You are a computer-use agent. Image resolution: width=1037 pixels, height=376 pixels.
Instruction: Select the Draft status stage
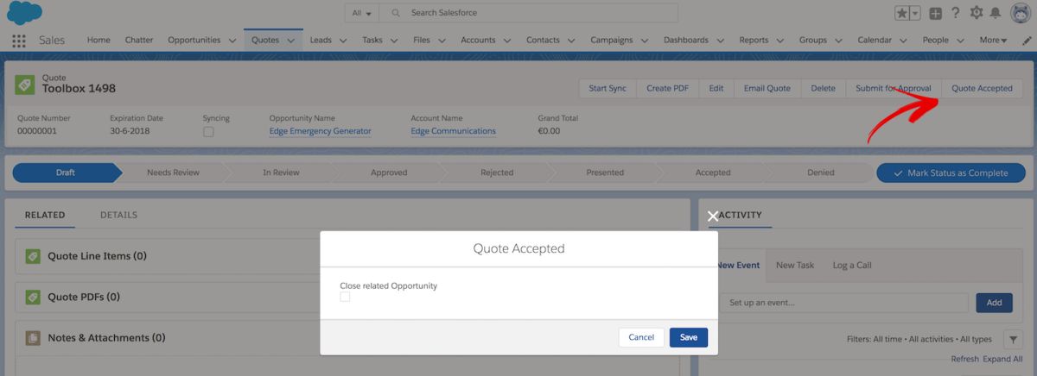click(66, 172)
